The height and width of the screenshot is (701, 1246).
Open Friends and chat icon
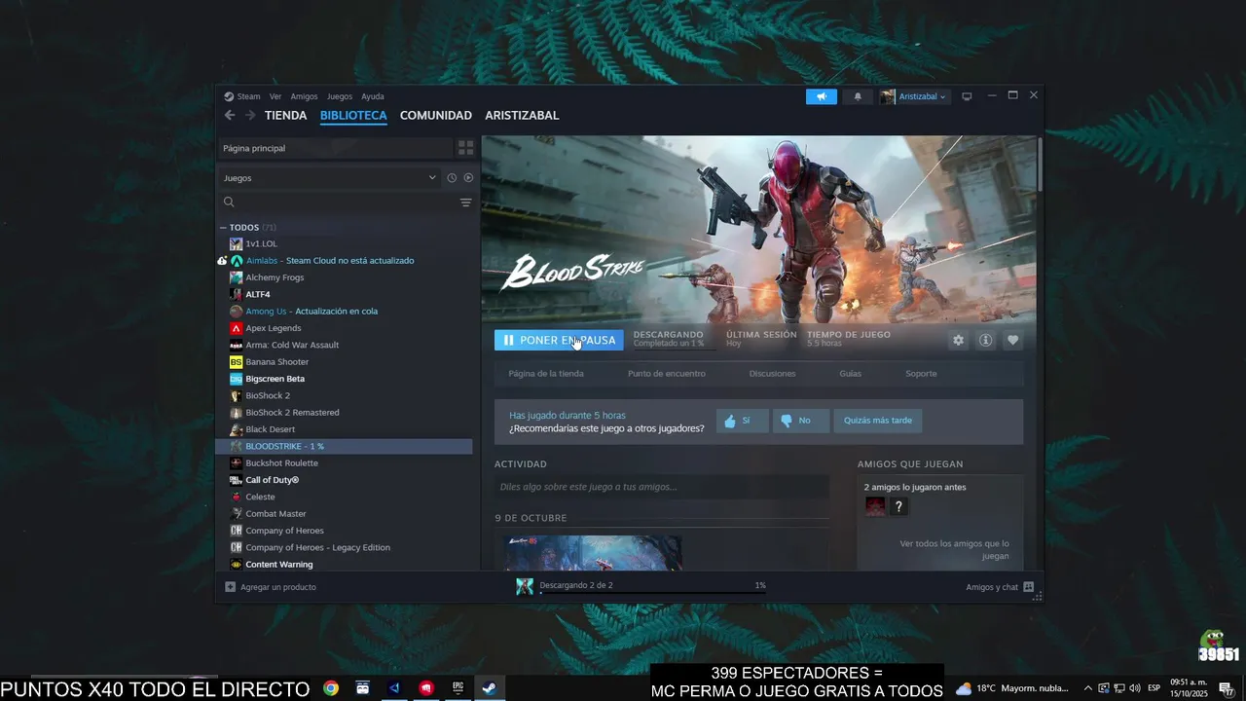click(1028, 587)
